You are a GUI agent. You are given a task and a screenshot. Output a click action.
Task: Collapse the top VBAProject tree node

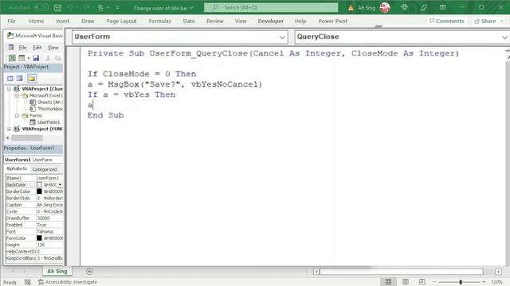pyautogui.click(x=9, y=89)
